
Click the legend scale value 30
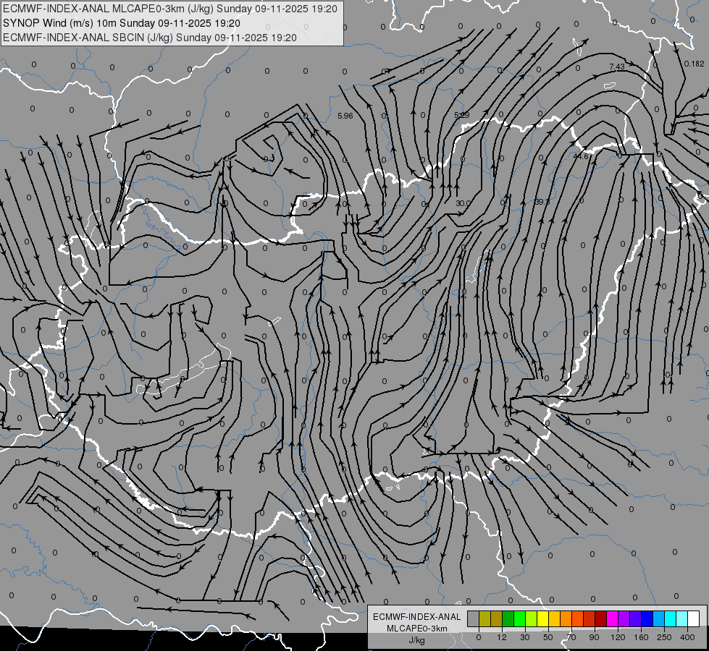[525, 637]
